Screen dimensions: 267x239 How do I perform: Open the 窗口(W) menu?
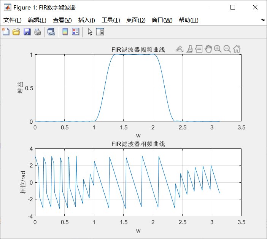coord(162,20)
